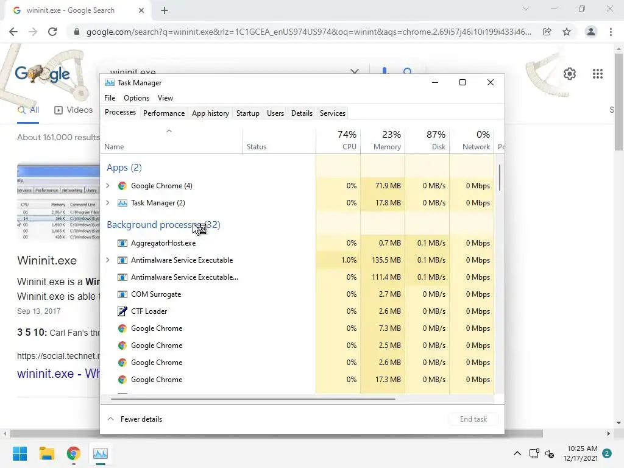Switch to the Startup tab

tap(247, 113)
